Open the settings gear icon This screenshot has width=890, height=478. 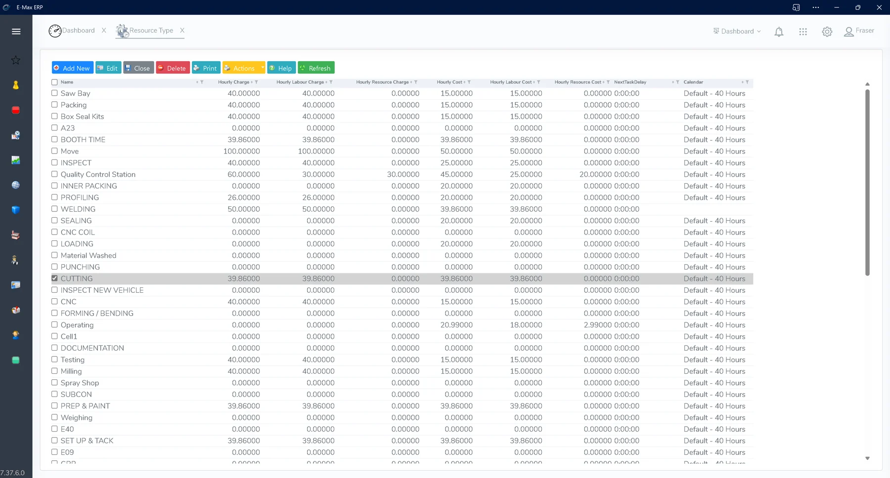coord(827,32)
